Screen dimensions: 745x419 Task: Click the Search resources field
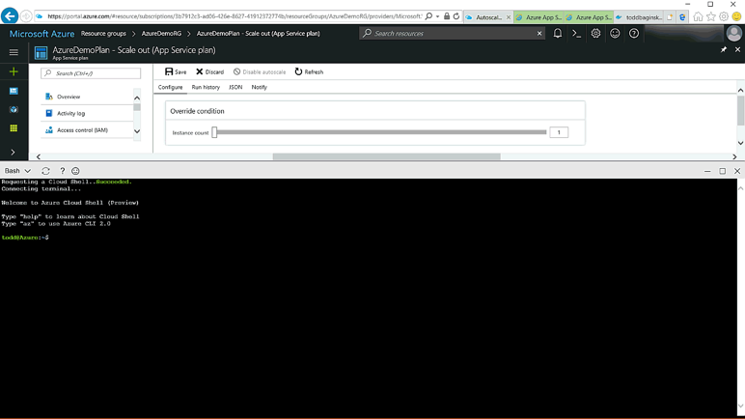454,33
